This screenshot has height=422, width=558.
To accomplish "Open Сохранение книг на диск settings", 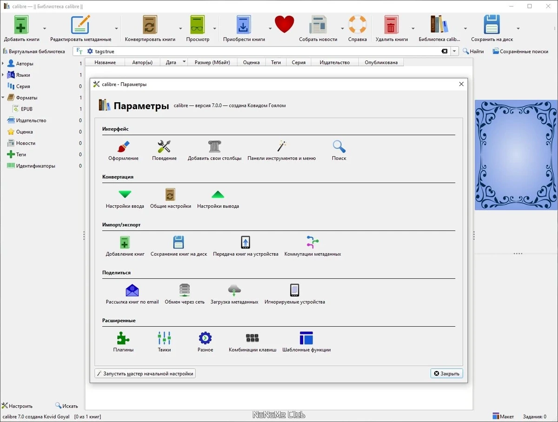I will pos(179,246).
